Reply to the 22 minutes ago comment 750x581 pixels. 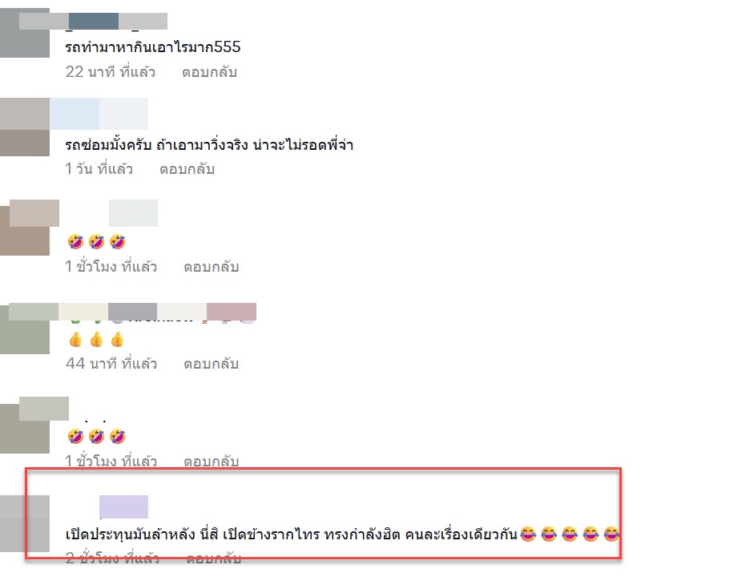pyautogui.click(x=209, y=72)
